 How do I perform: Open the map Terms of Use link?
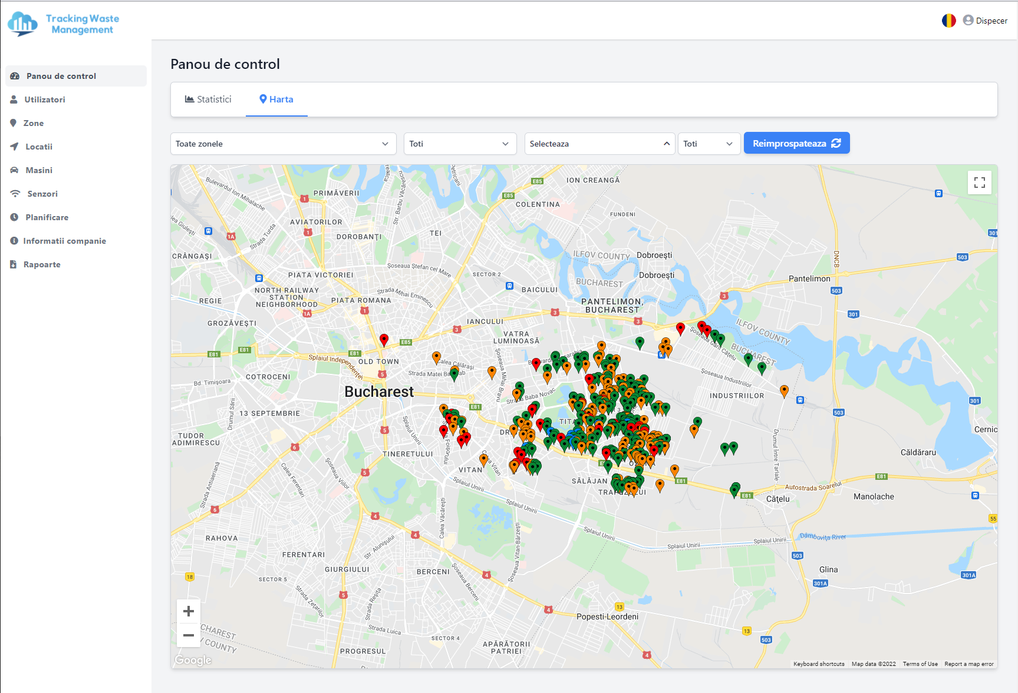(920, 664)
